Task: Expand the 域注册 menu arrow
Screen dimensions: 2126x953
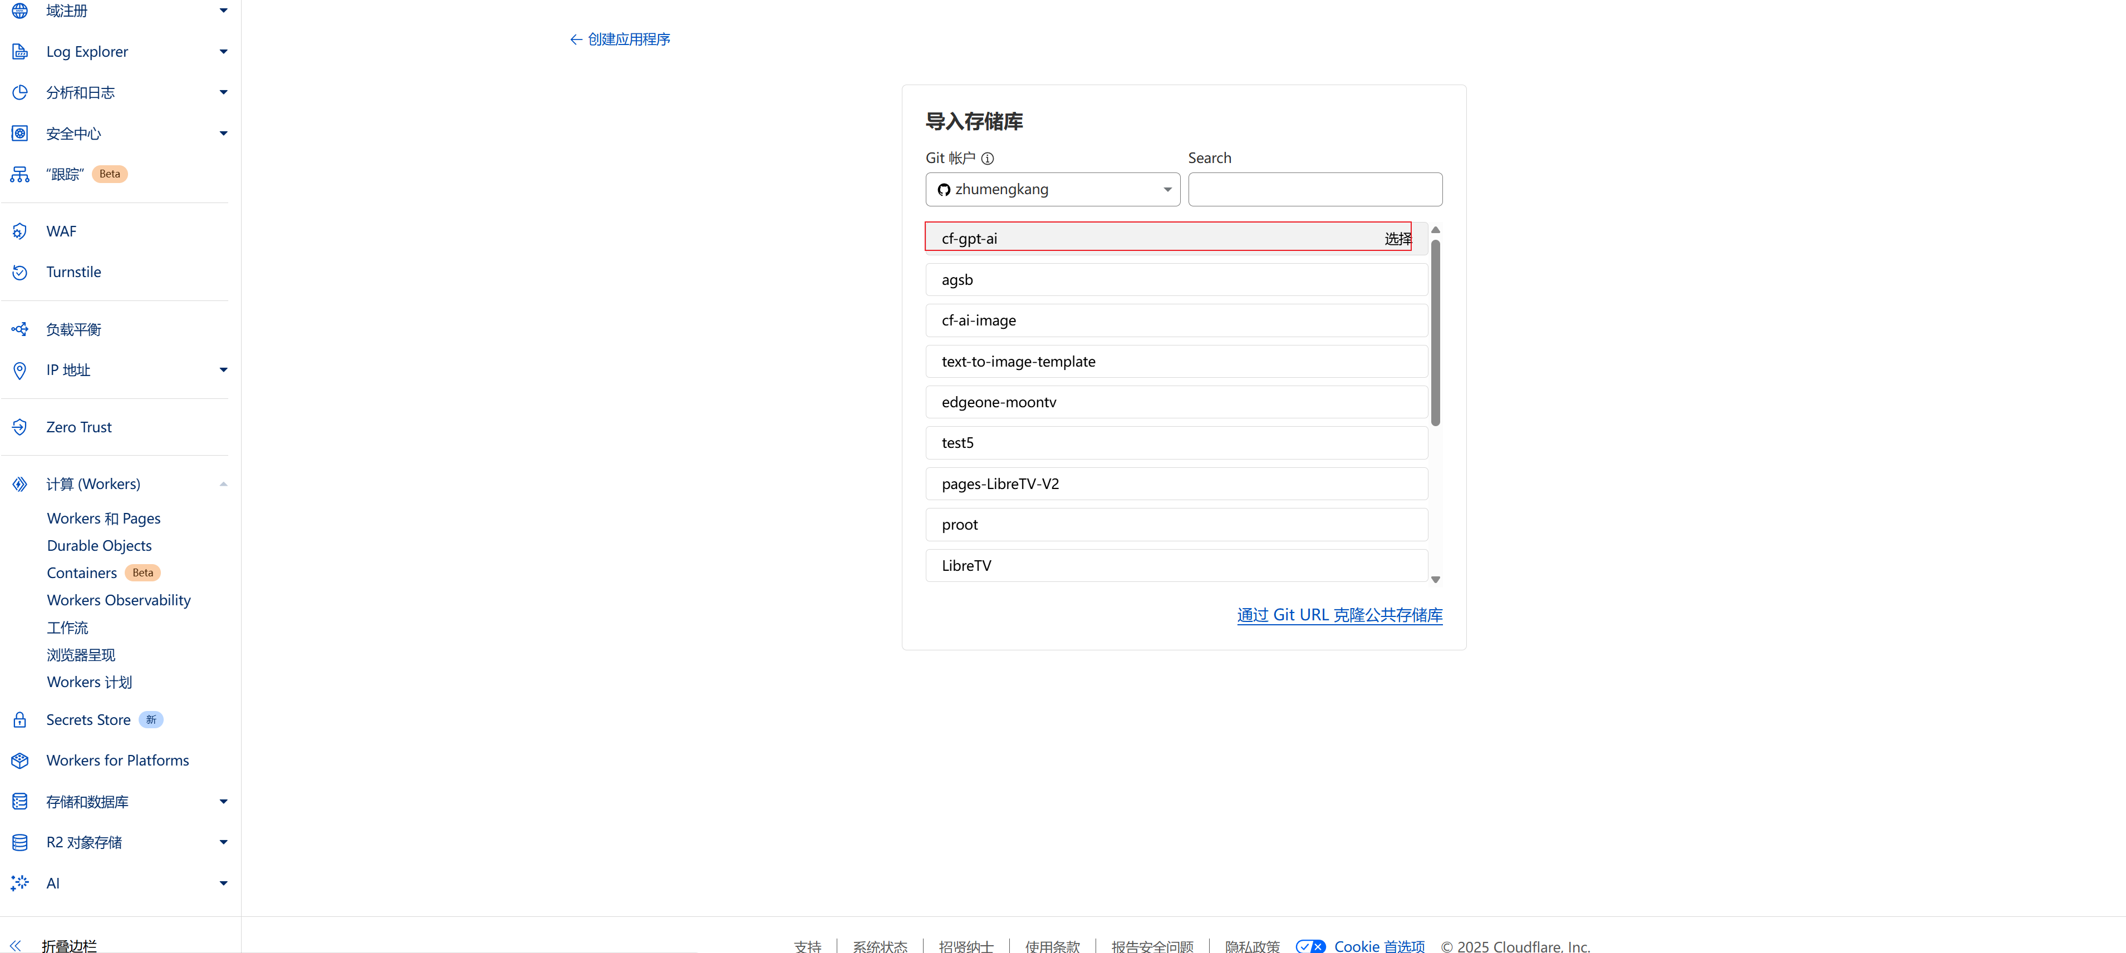Action: pyautogui.click(x=223, y=11)
